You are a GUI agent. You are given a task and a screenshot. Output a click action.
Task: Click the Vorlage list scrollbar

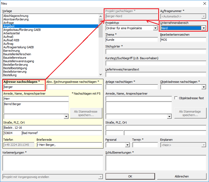(x=101, y=46)
